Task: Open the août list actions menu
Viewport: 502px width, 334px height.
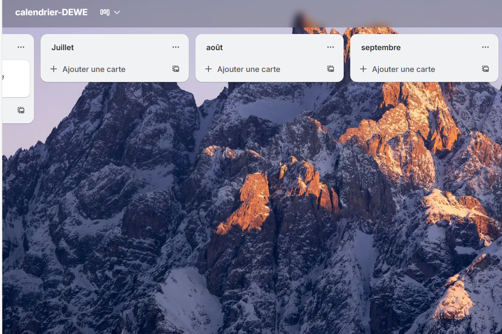Action: point(331,47)
